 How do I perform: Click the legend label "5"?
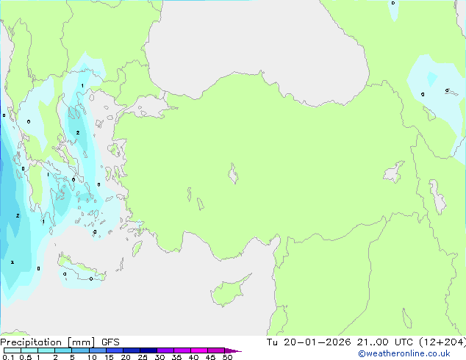72,357
